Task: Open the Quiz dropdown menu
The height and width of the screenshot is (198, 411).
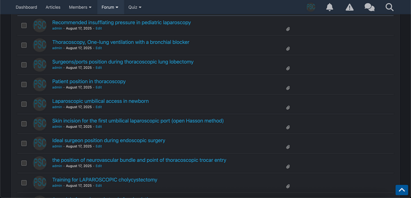Action: (x=135, y=7)
